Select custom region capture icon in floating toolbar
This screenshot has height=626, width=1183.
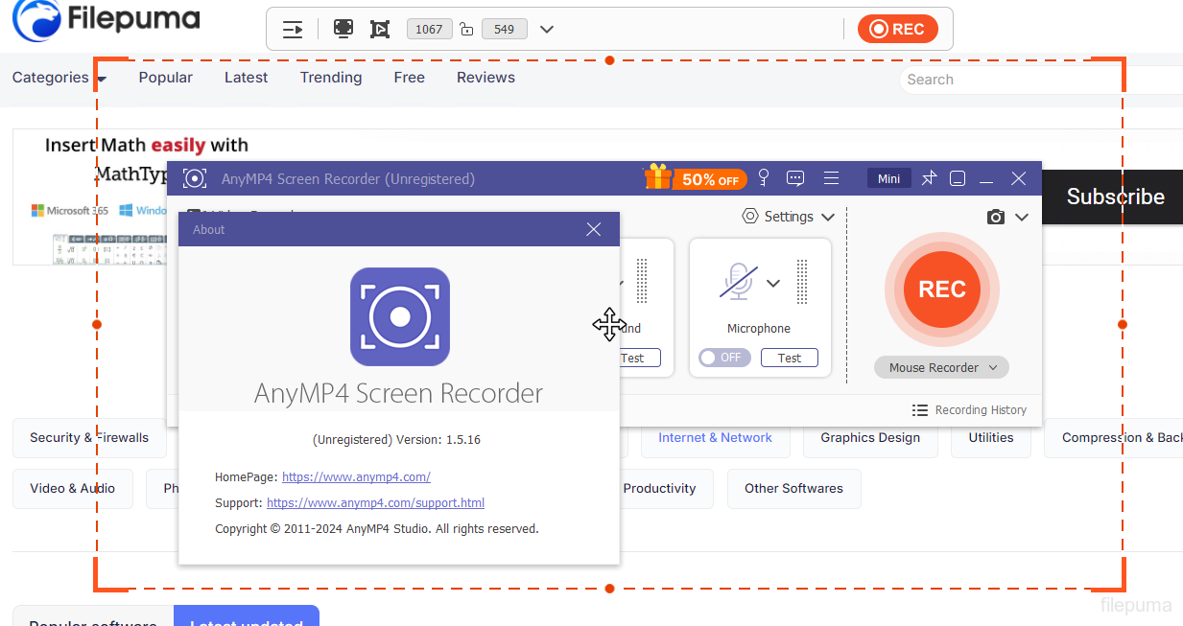click(380, 29)
